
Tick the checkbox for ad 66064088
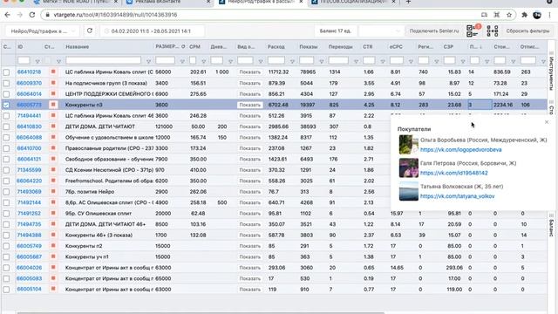6,138
